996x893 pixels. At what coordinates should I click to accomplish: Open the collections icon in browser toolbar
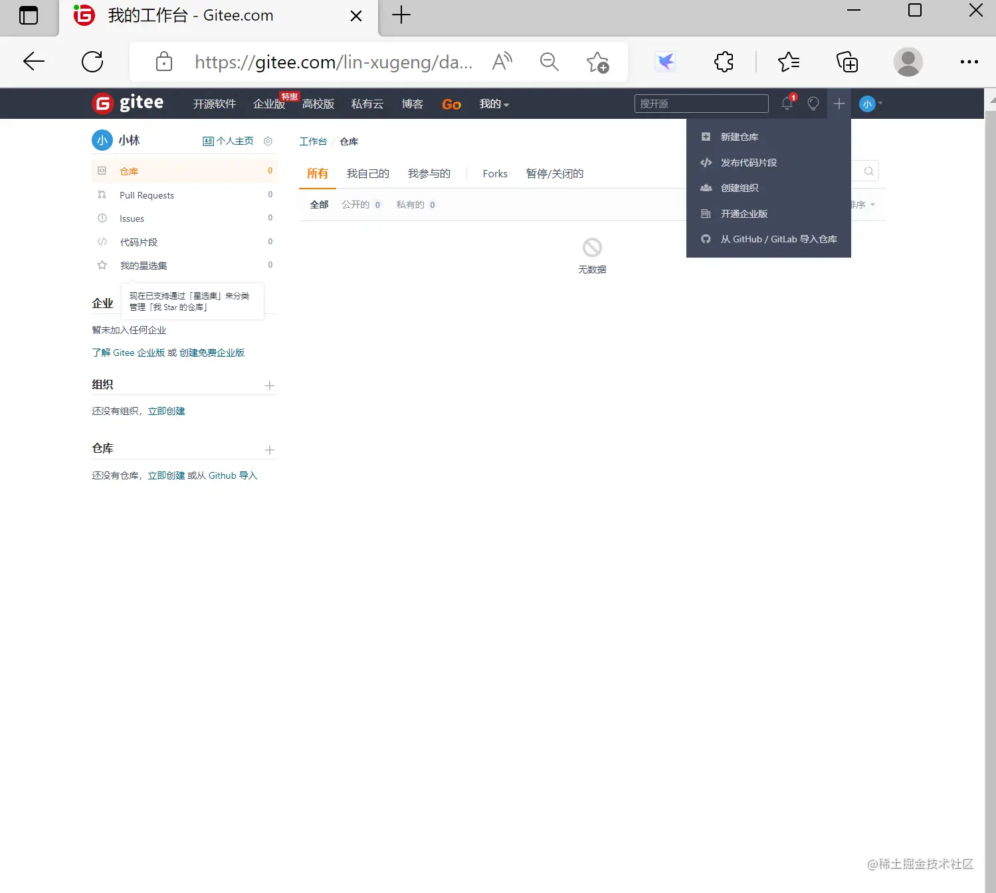(x=847, y=62)
